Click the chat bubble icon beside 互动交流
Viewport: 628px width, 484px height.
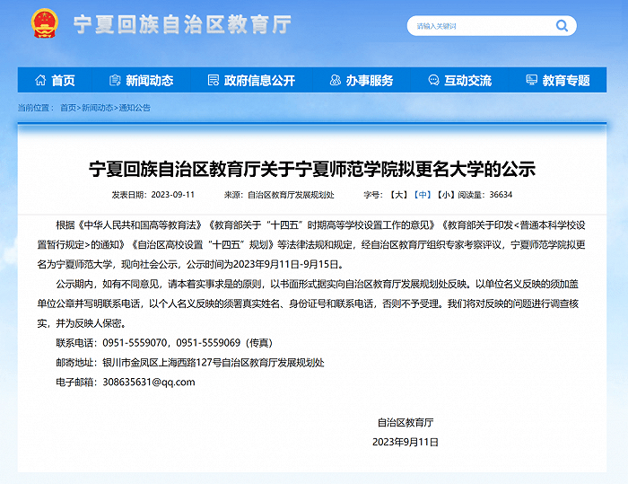433,80
